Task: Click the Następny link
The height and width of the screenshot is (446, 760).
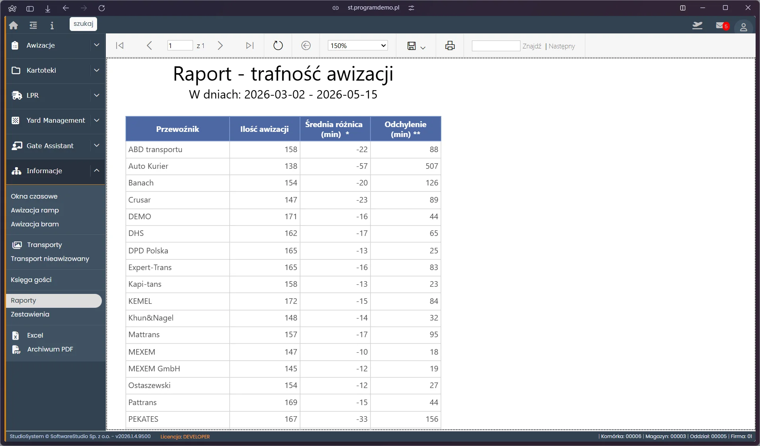Action: tap(561, 46)
